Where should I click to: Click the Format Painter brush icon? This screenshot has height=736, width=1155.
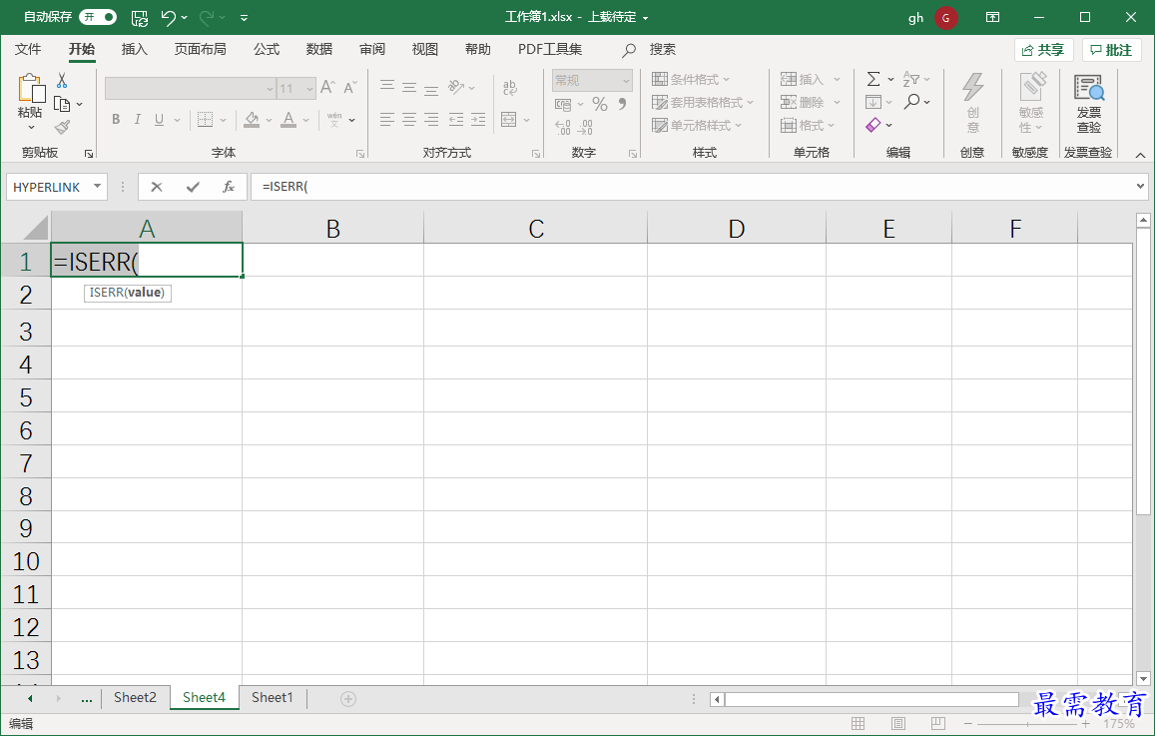pos(63,128)
